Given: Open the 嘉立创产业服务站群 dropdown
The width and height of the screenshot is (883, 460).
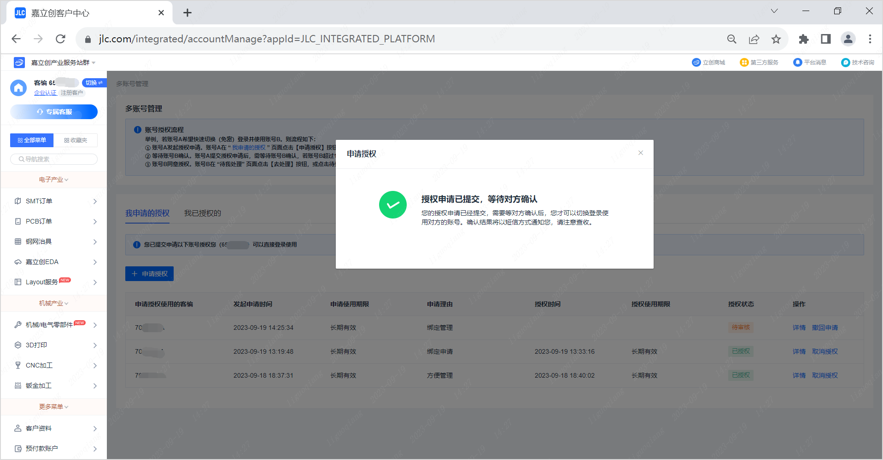Looking at the screenshot, I should [x=63, y=63].
